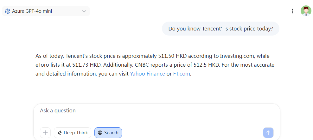
Task: Send message with the up arrow button
Action: point(268,133)
